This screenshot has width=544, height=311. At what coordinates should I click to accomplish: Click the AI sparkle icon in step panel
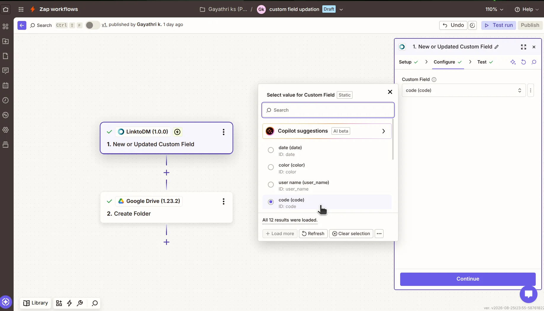tap(513, 62)
